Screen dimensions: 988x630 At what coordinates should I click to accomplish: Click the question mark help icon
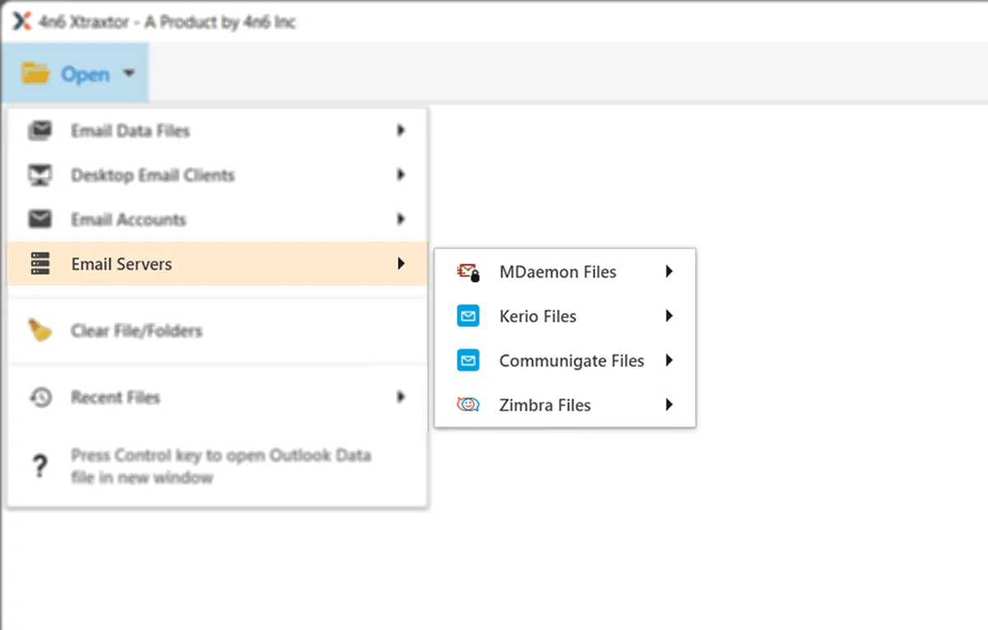pos(39,467)
